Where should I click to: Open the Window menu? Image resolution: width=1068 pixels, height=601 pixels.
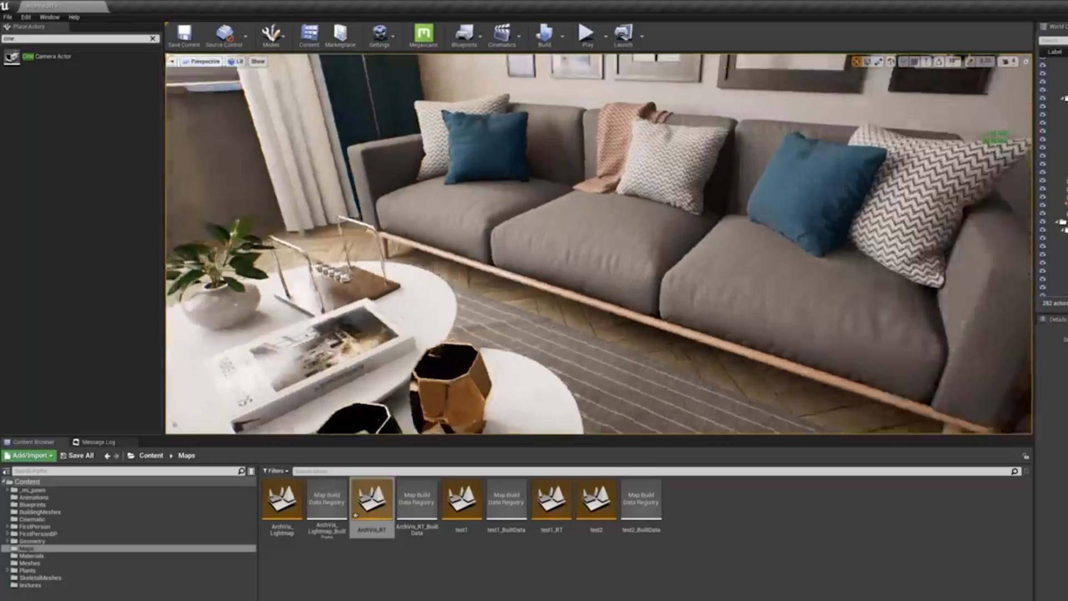tap(49, 17)
